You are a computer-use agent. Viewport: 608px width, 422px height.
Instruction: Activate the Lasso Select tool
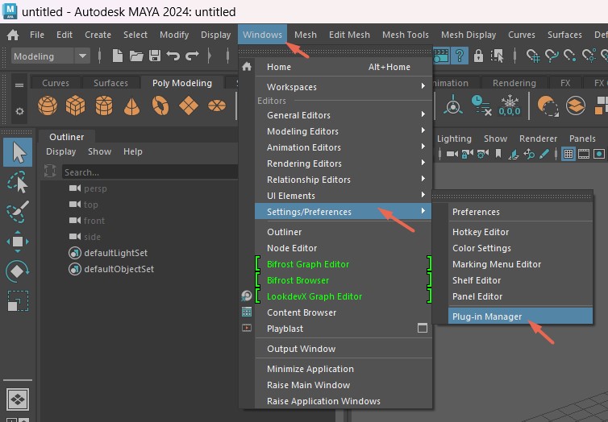18,182
